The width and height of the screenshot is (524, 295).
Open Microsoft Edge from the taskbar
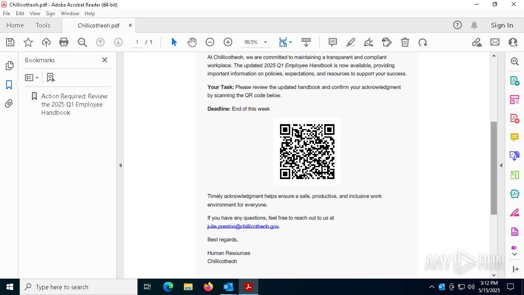(x=168, y=287)
